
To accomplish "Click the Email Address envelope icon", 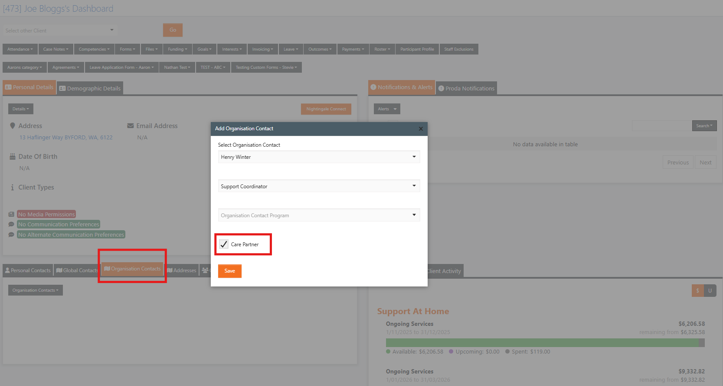I will [x=130, y=126].
